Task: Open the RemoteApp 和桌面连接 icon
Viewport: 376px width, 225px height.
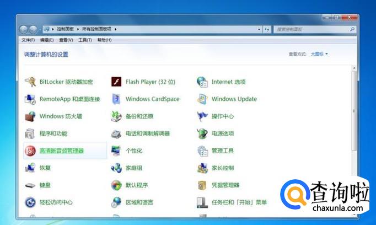Action: tap(30, 99)
